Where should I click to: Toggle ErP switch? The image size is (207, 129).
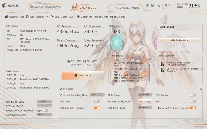tap(193, 101)
